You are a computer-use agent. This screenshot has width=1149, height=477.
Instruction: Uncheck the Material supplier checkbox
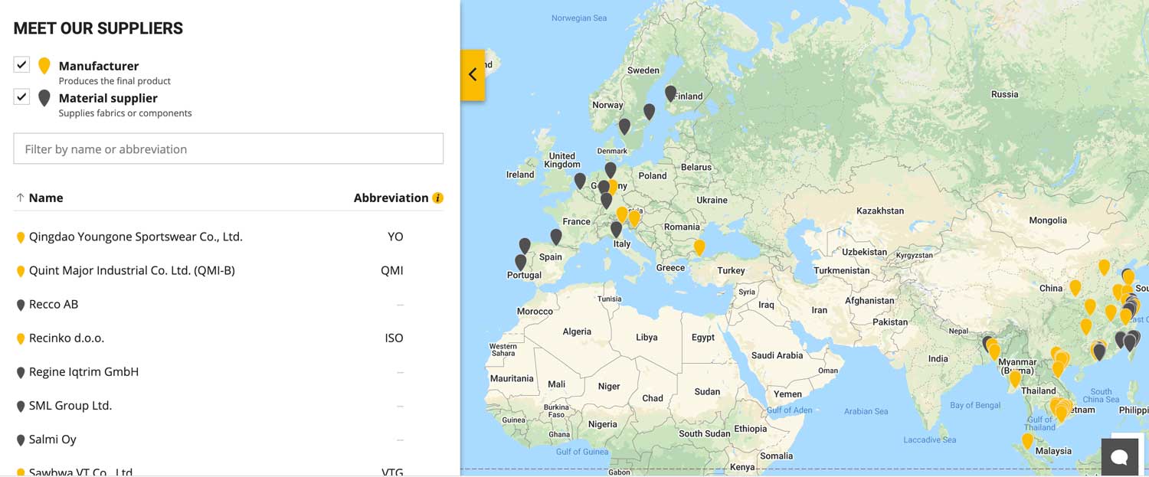pos(21,96)
